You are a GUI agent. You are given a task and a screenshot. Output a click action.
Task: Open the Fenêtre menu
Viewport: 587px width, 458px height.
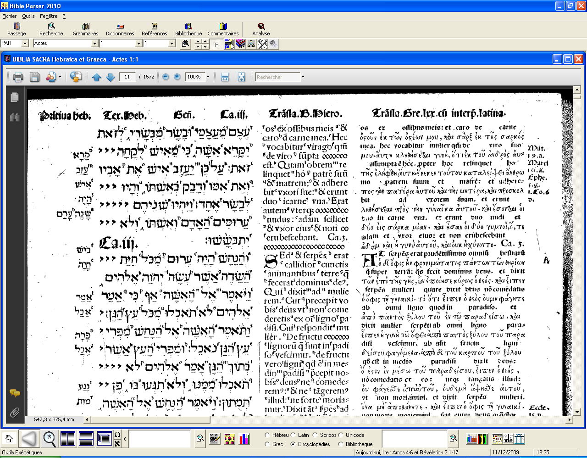pyautogui.click(x=49, y=16)
